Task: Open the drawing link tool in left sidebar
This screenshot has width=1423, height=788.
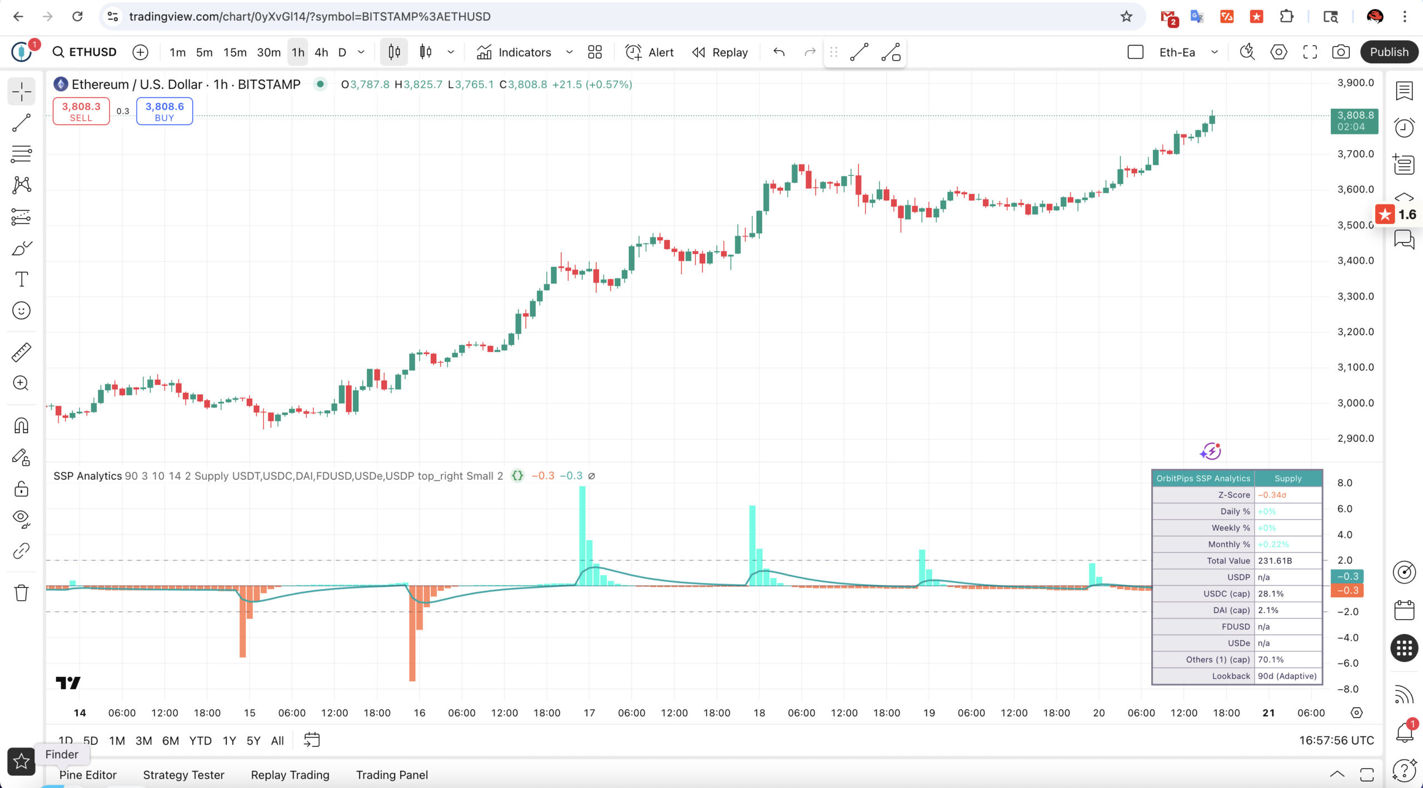Action: pos(21,551)
